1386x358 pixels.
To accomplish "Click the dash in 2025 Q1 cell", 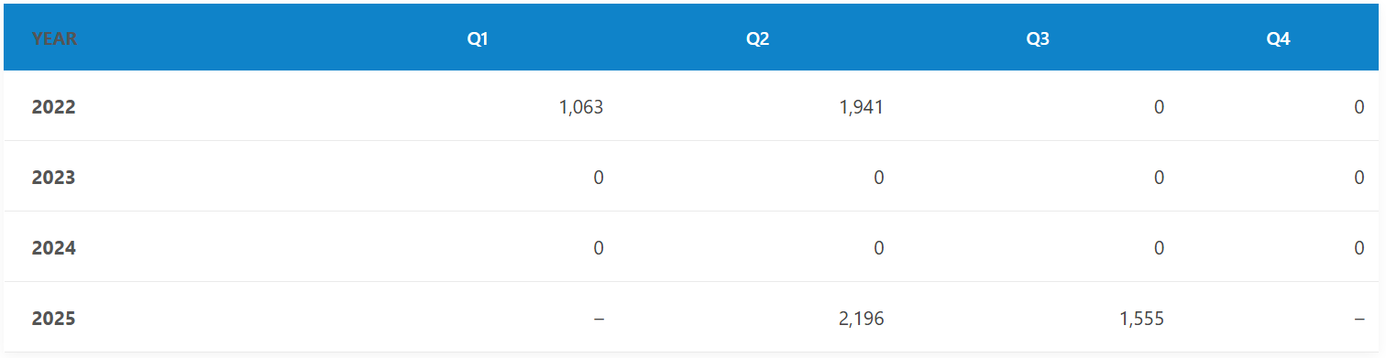I will click(x=599, y=319).
